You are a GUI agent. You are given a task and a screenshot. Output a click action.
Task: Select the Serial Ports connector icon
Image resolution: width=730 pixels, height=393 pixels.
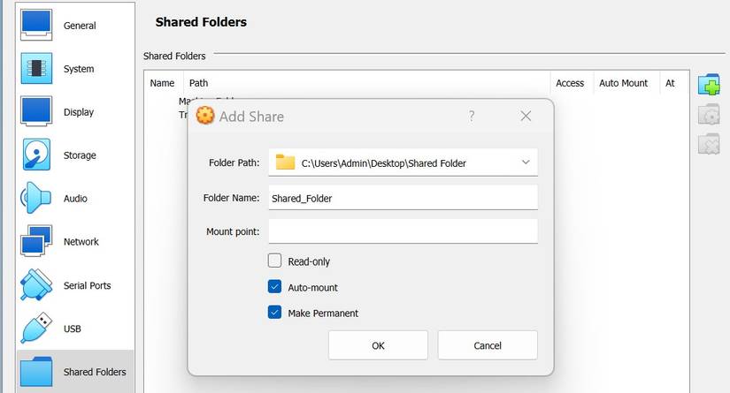click(36, 285)
